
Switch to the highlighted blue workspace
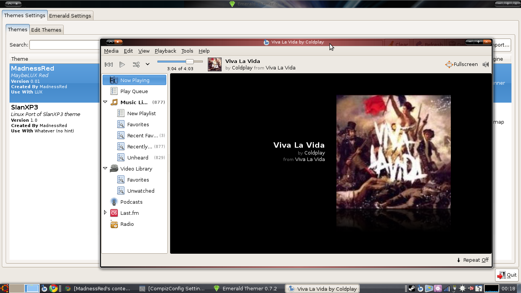click(32, 288)
